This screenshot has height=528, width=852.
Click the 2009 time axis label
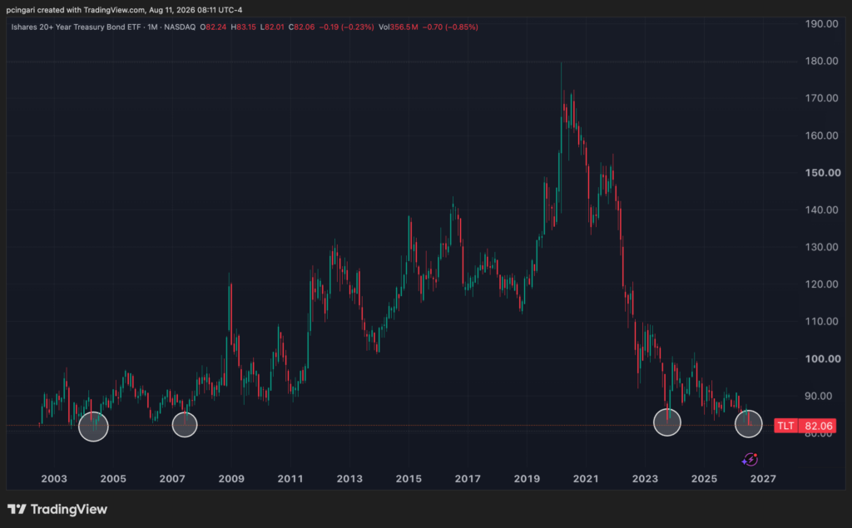pos(231,479)
